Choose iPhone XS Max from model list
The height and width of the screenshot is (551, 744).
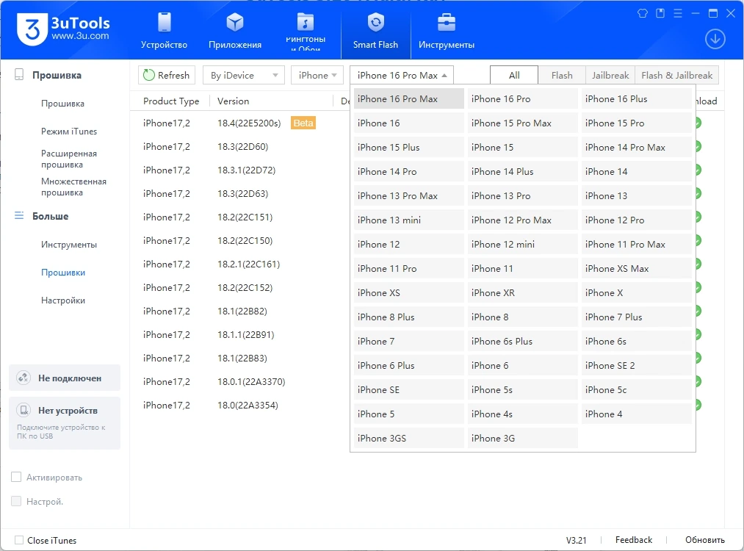(x=636, y=268)
